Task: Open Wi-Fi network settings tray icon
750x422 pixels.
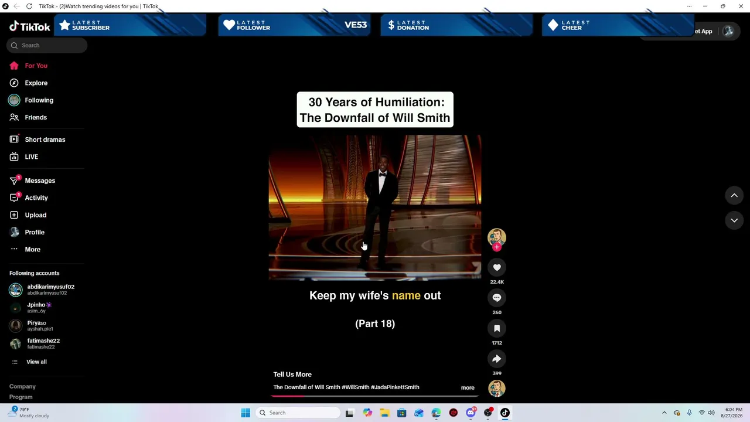Action: 701,413
